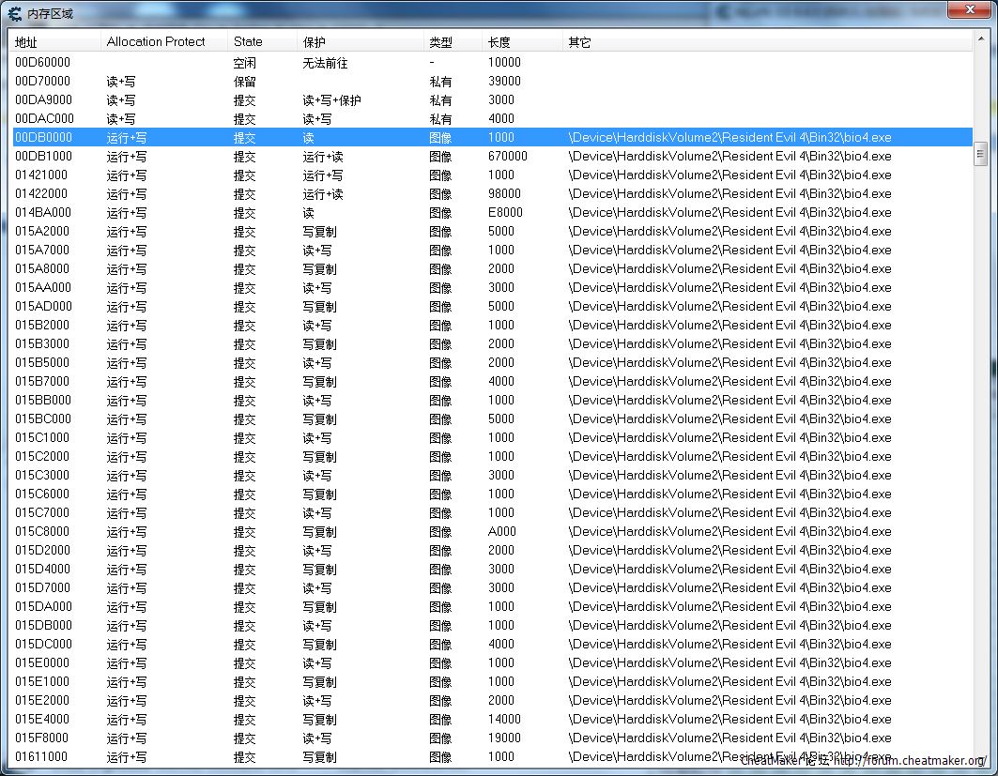This screenshot has height=776, width=998.
Task: Select the private region 00DA9000
Action: pos(43,100)
